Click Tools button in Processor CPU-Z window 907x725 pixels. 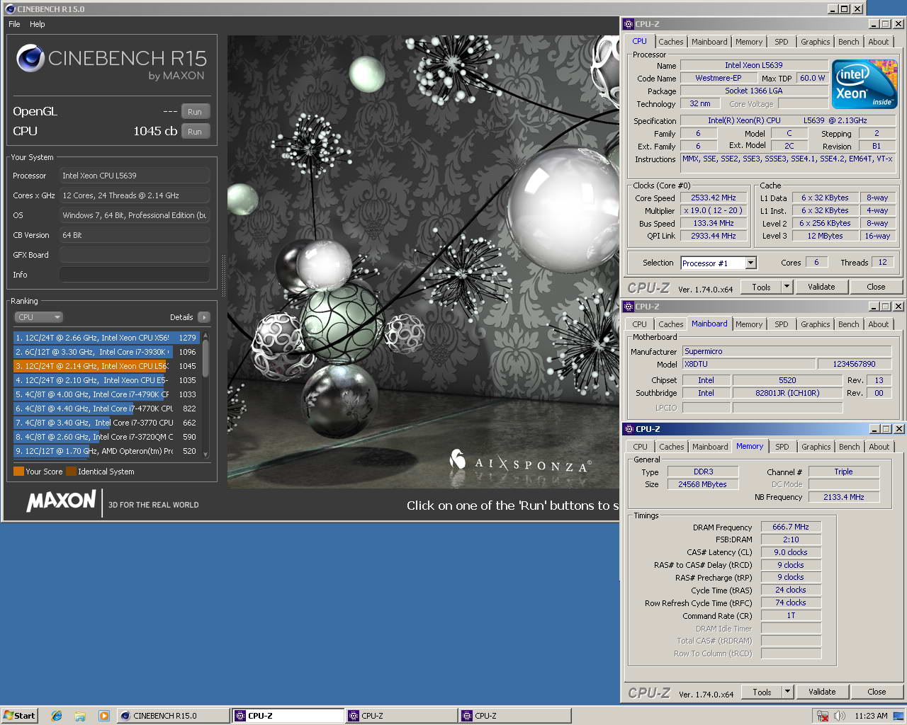(x=761, y=287)
